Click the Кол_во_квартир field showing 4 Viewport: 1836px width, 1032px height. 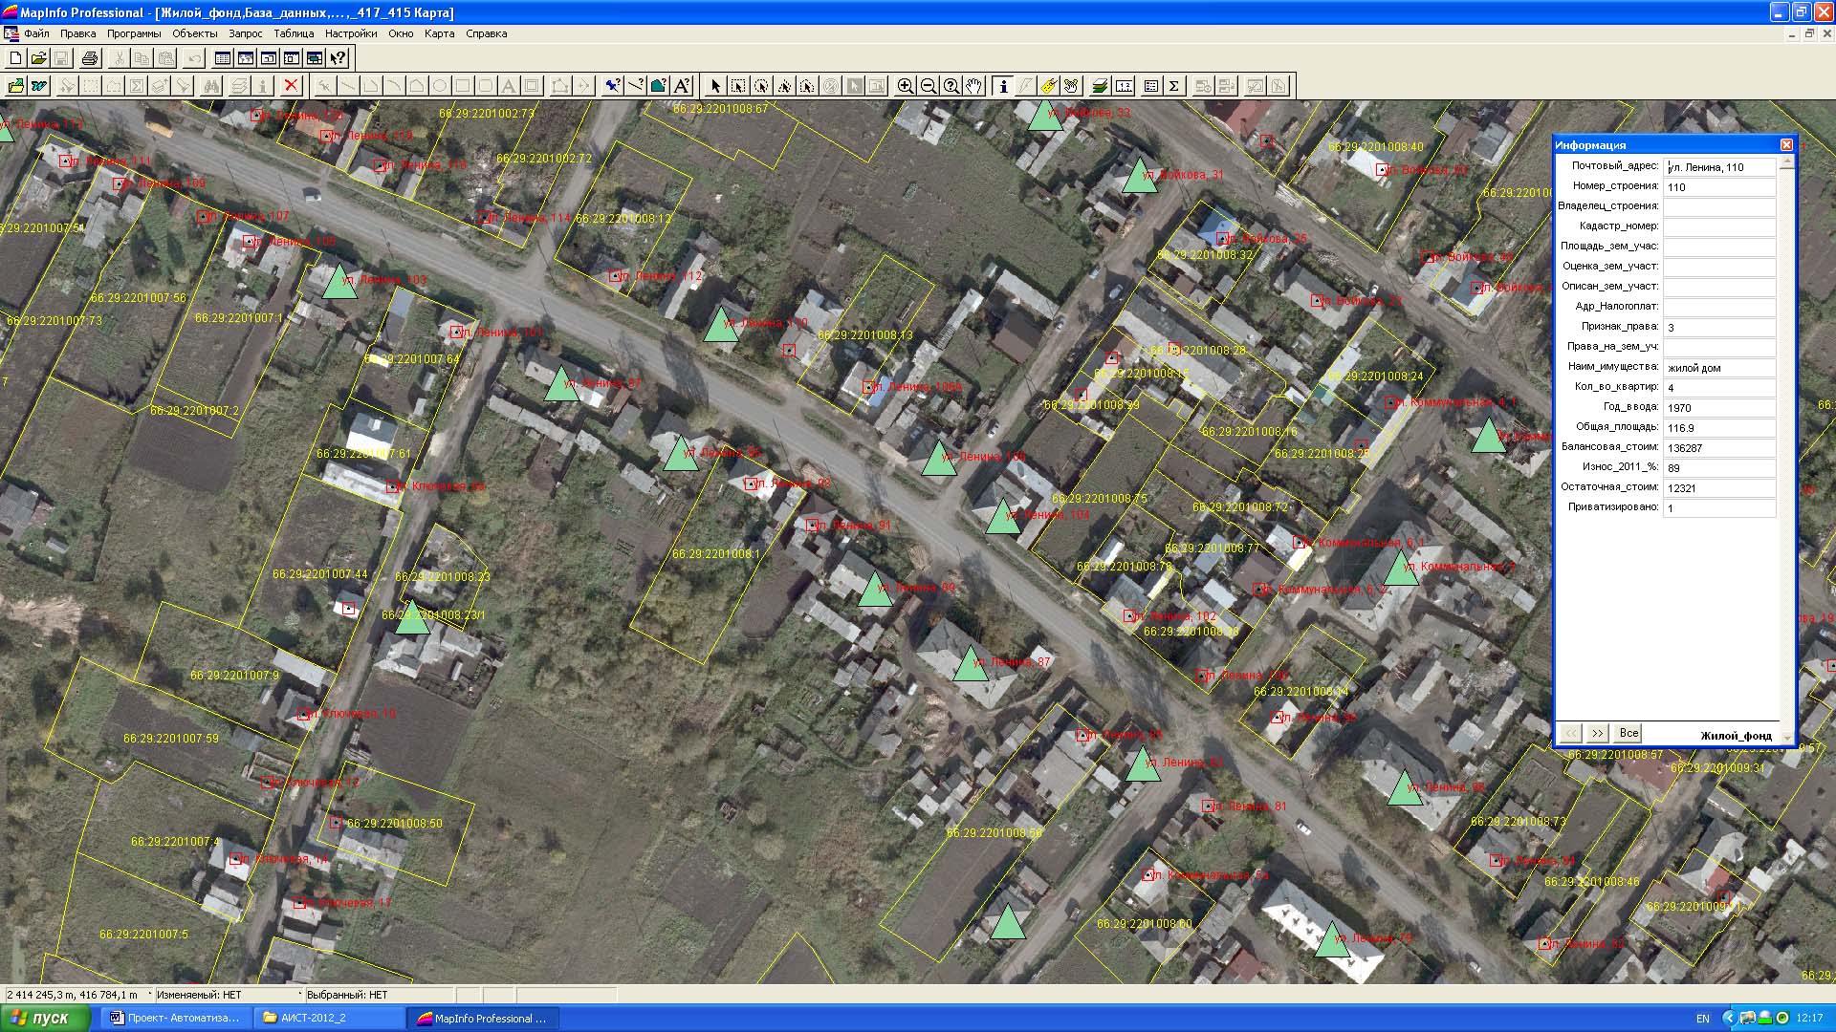point(1719,388)
